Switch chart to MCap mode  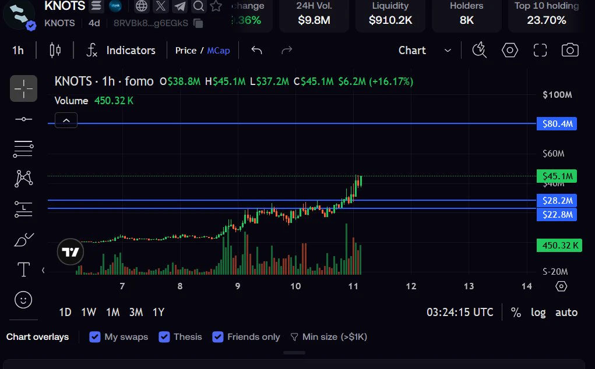(219, 51)
